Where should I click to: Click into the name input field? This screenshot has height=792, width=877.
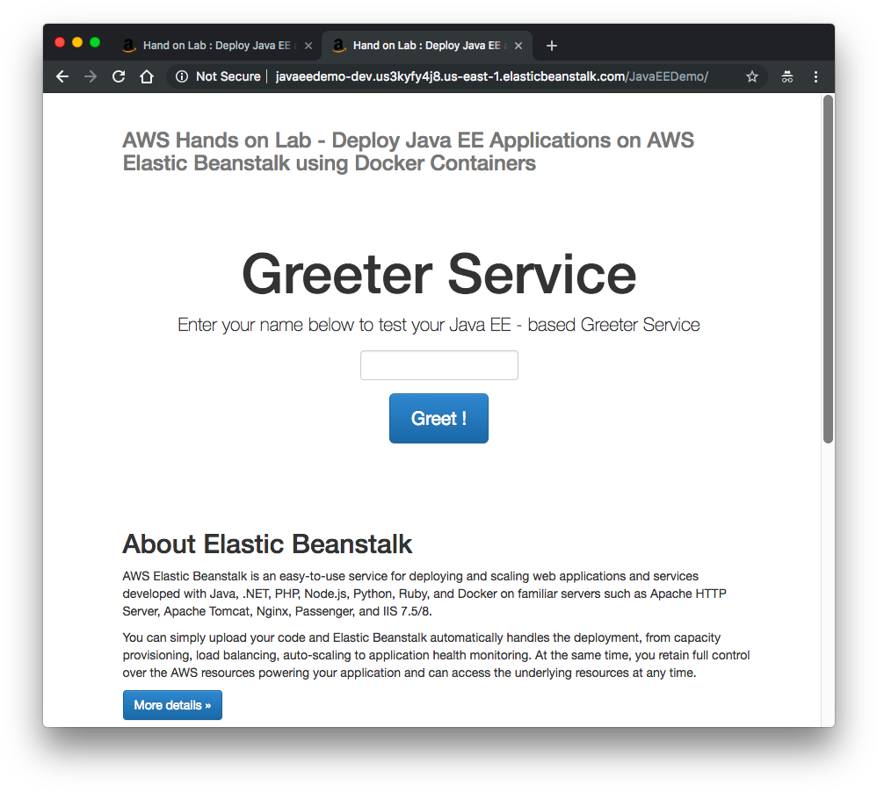(439, 365)
